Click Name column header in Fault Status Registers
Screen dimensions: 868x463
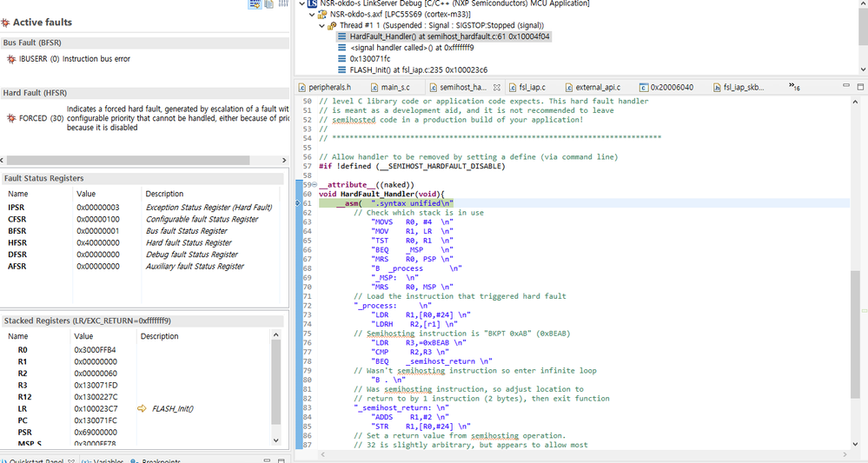point(17,194)
